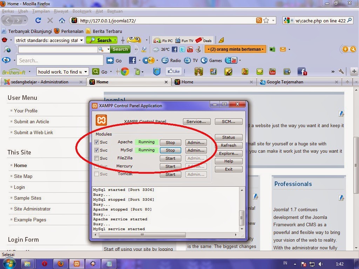359x269 pixels.
Task: Click the XAMPP Explore... button
Action: coord(229,153)
